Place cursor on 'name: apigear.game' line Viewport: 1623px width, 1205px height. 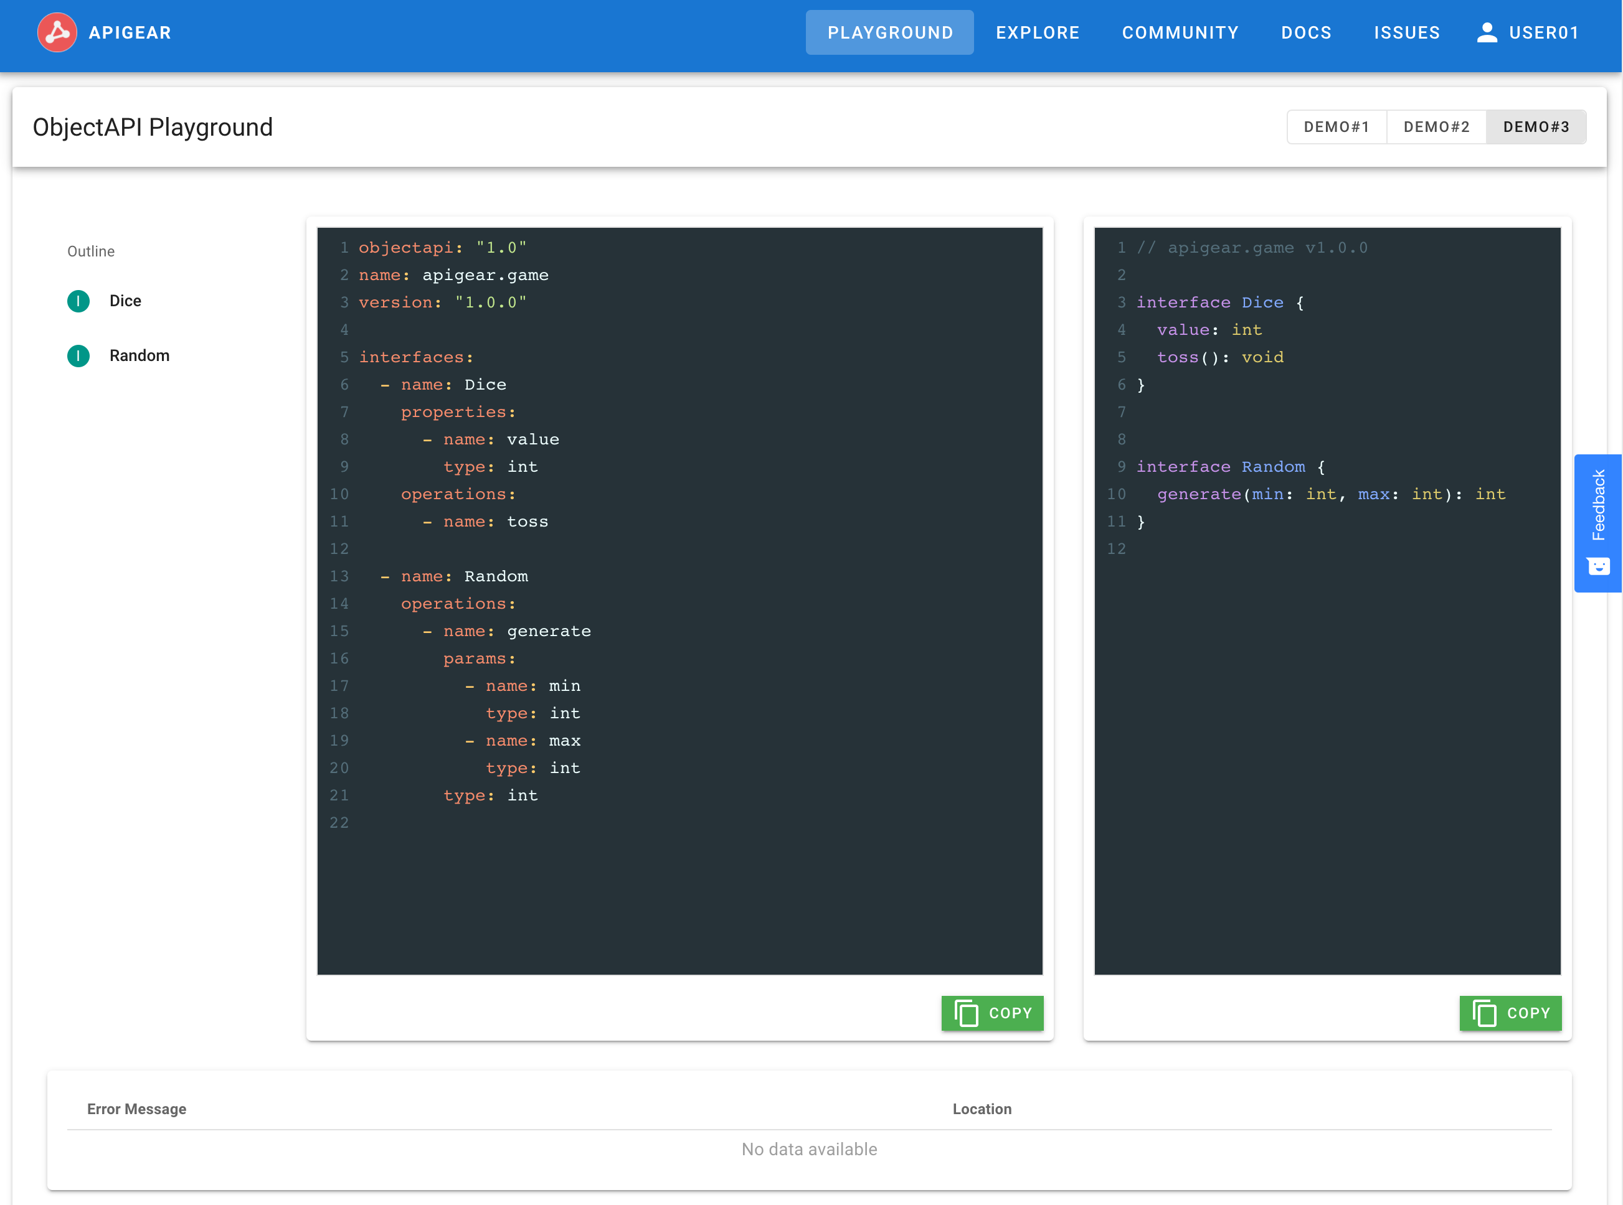point(453,275)
